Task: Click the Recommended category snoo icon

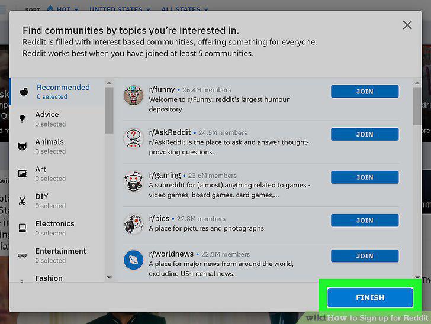Action: click(24, 92)
